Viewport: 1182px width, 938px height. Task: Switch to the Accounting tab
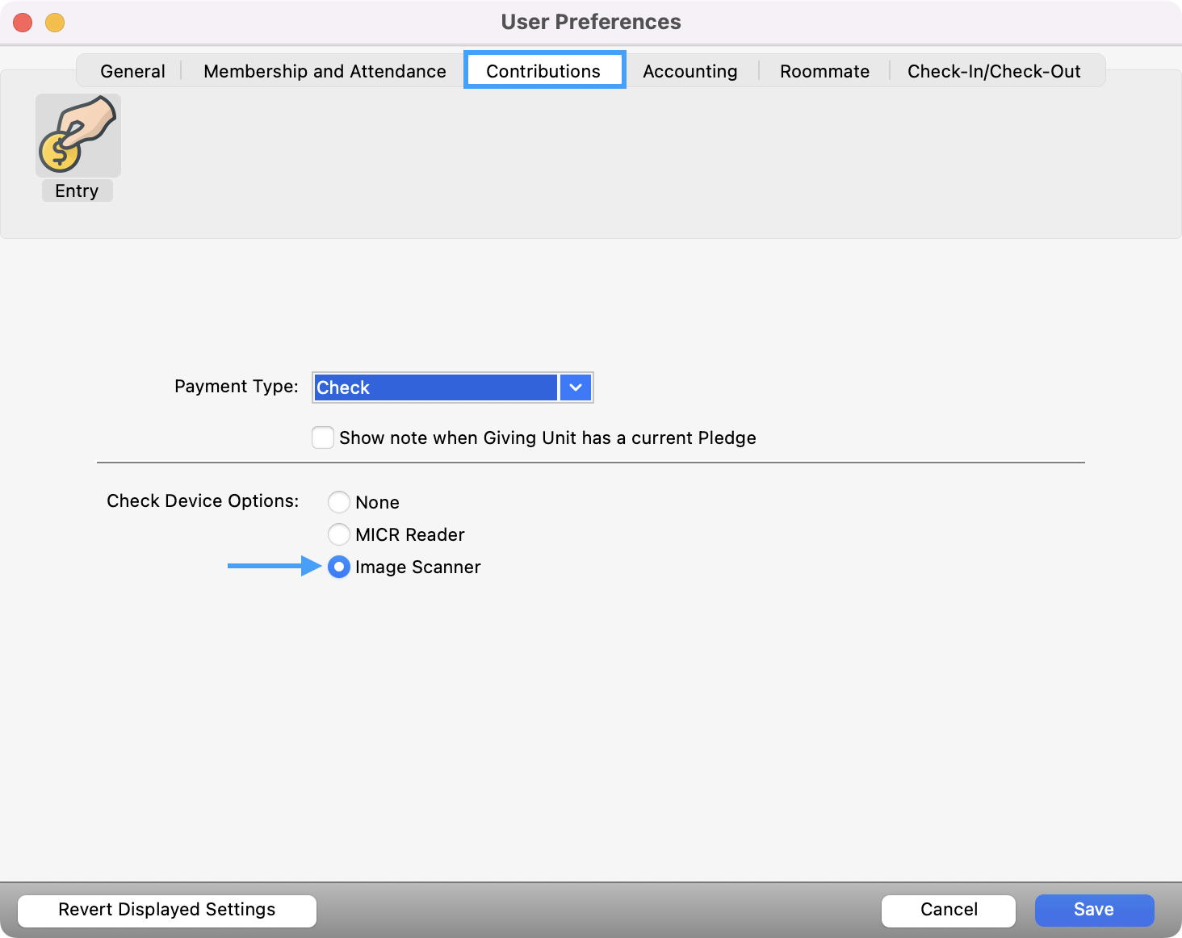[x=689, y=70]
